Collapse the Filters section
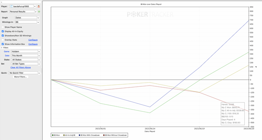Screen dimensions: 262x140 pos(1,48)
